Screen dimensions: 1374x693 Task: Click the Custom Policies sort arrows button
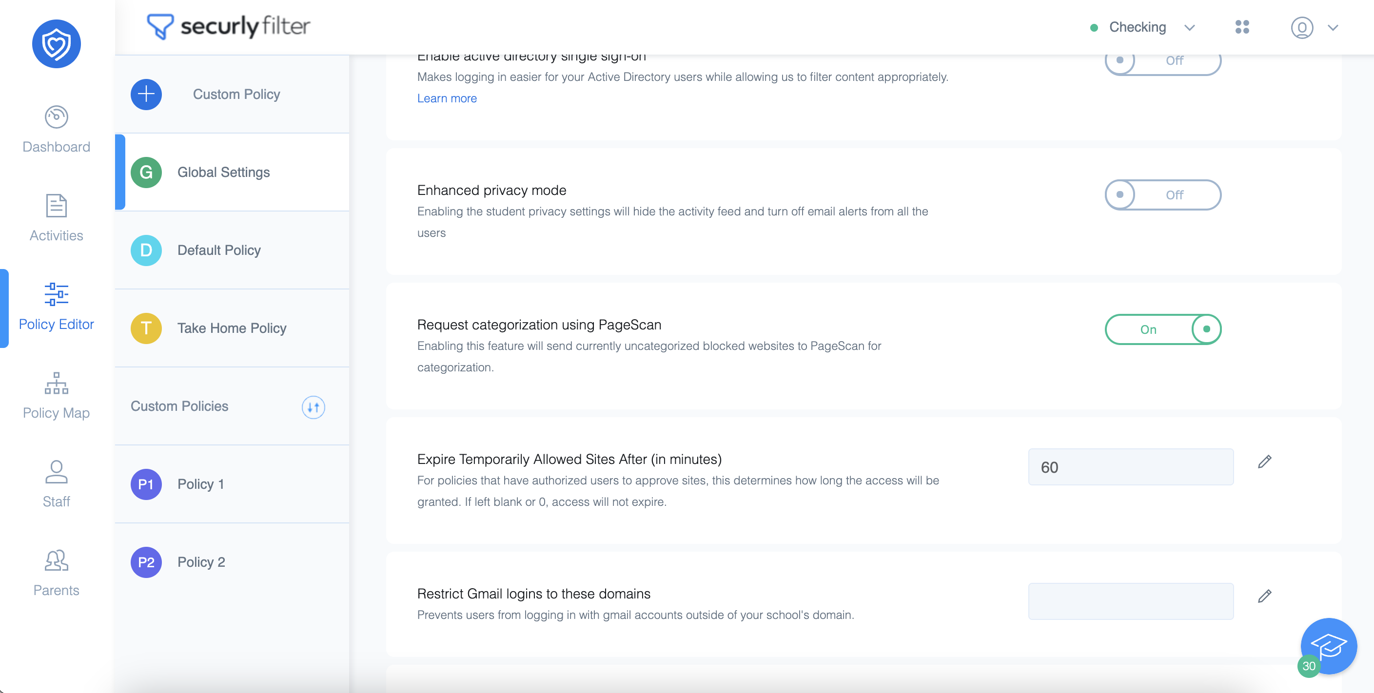coord(313,407)
